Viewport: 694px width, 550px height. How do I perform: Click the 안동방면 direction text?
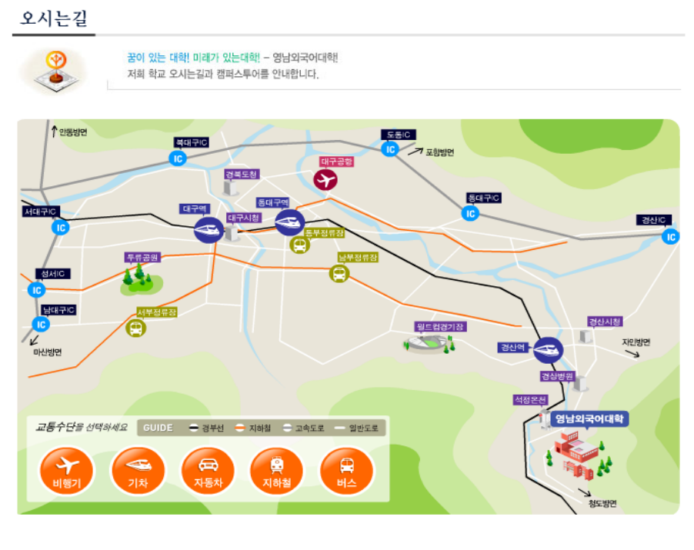(x=73, y=132)
